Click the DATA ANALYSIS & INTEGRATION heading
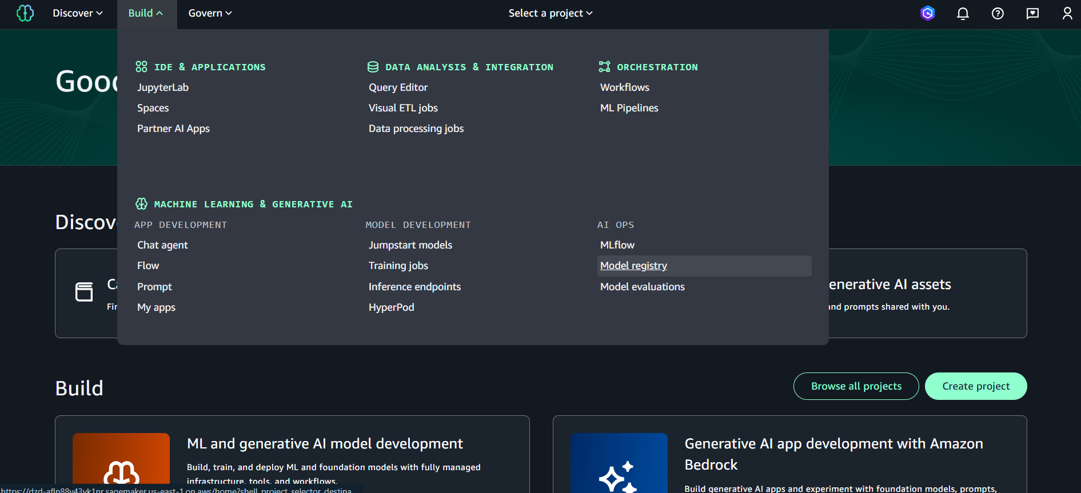 pyautogui.click(x=469, y=67)
